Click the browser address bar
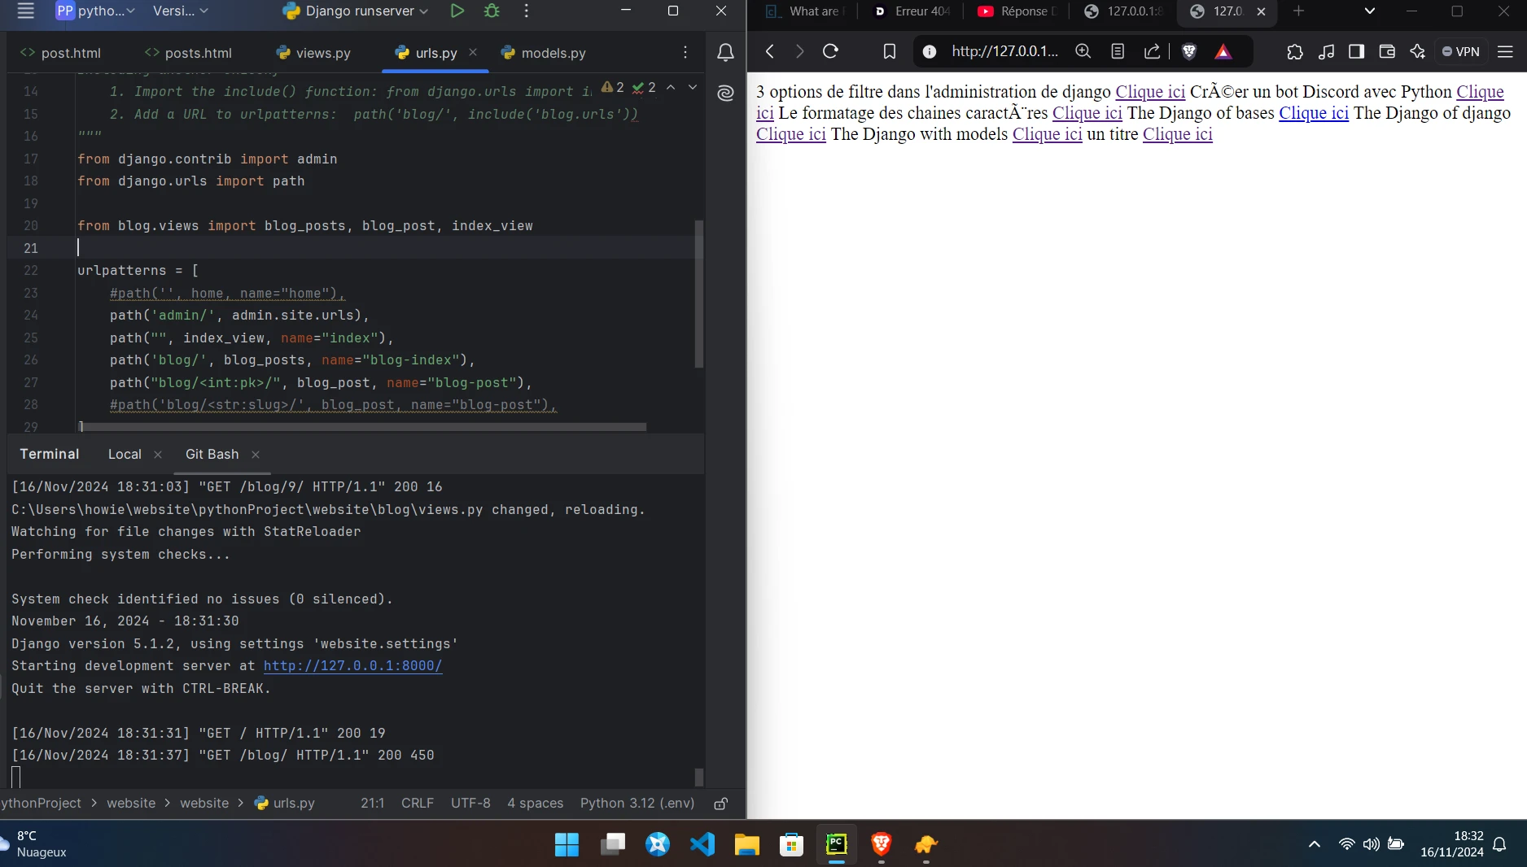Image resolution: width=1527 pixels, height=867 pixels. 1004,51
